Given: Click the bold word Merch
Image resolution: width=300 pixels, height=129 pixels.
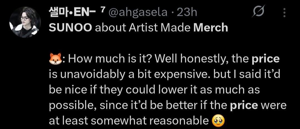Looking at the screenshot, I should tap(211, 27).
